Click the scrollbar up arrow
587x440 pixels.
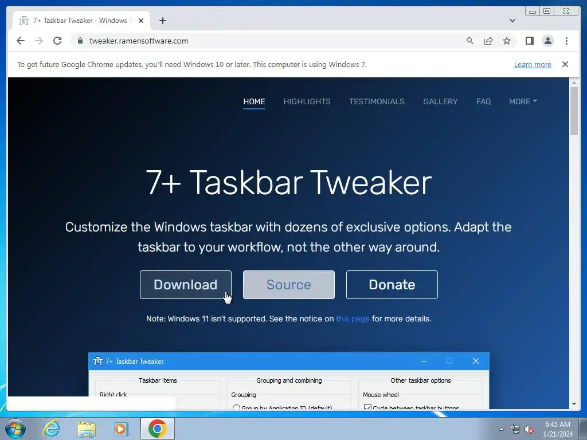(x=574, y=82)
